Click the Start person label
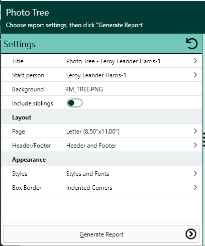The width and height of the screenshot is (205, 246). [x=28, y=75]
